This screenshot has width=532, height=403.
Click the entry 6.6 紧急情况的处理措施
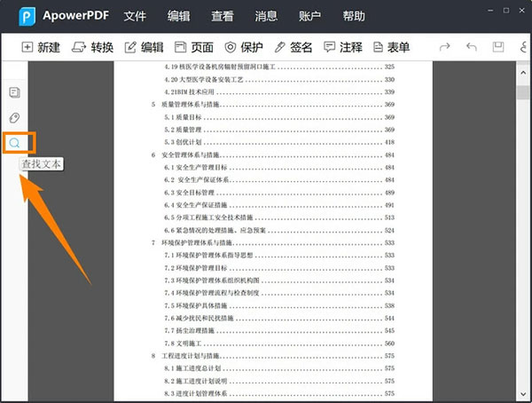point(279,231)
